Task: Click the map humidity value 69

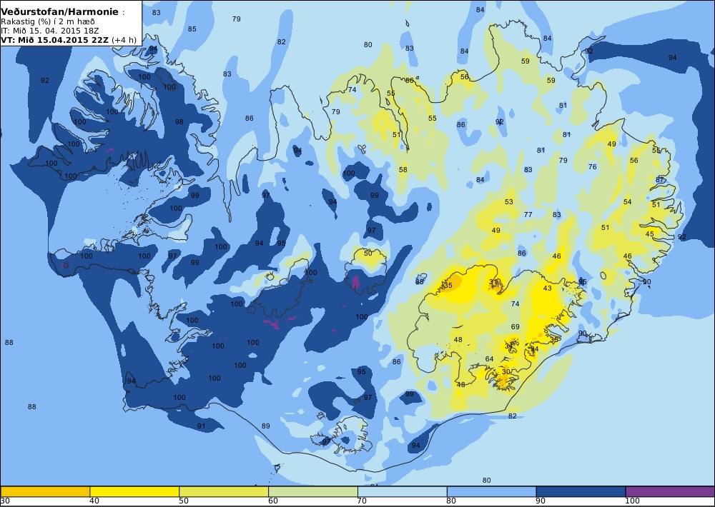Action: pyautogui.click(x=516, y=326)
